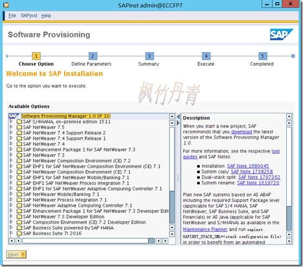Select SAP EHP1 for SAP NetWeaver Mobile/Banking 7.1
303x267 pixels.
pos(76,177)
